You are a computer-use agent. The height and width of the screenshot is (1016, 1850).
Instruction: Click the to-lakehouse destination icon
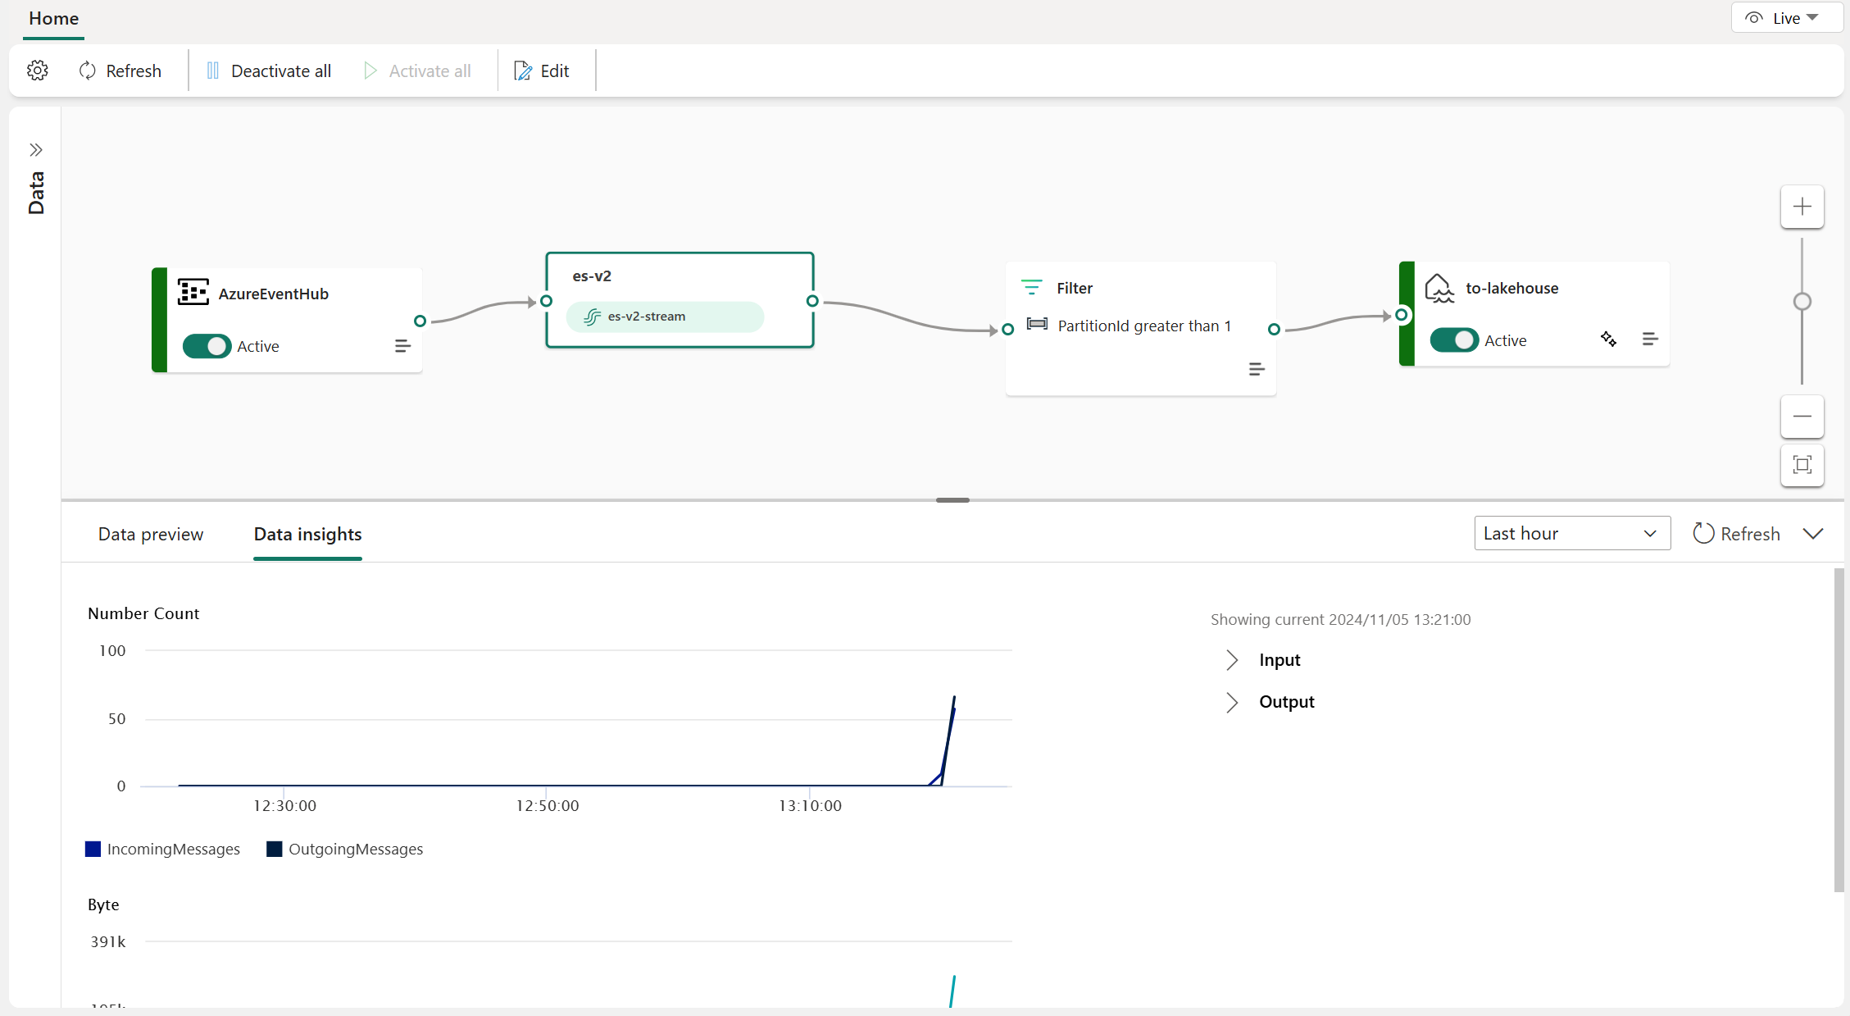point(1440,288)
